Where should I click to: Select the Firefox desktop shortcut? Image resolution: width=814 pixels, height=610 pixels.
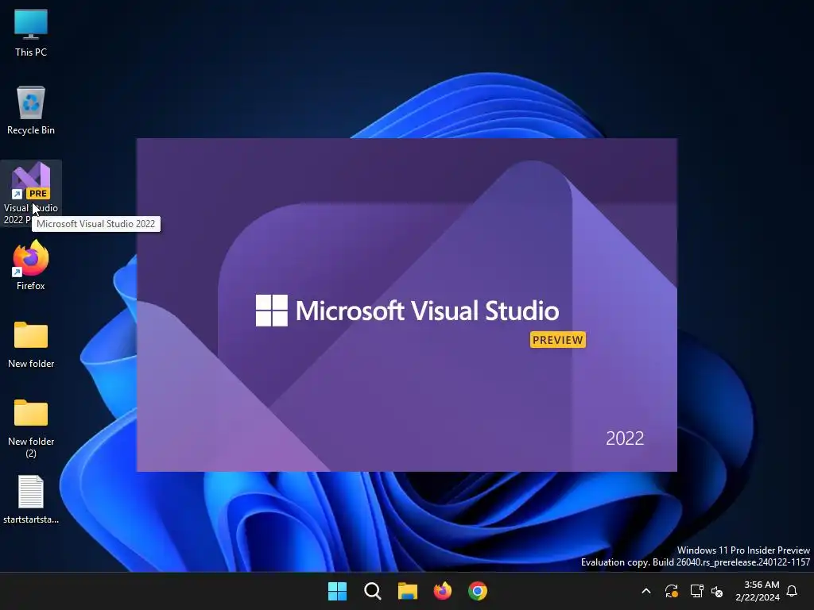[31, 265]
